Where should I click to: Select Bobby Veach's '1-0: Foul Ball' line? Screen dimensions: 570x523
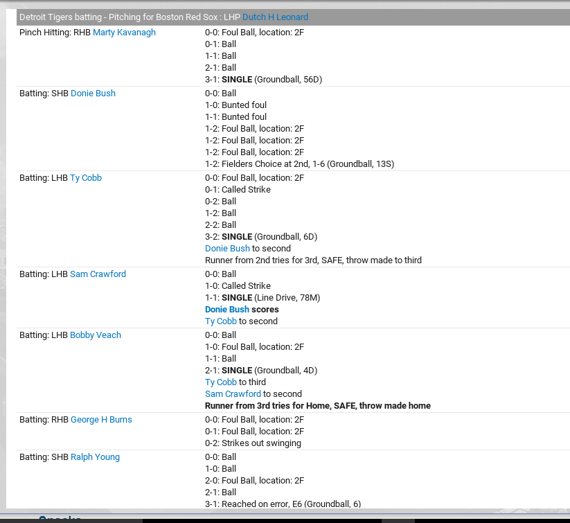click(x=254, y=347)
